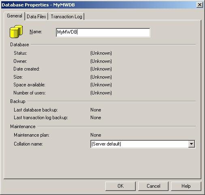
Task: Click the Collation name: label
Action: [28, 144]
